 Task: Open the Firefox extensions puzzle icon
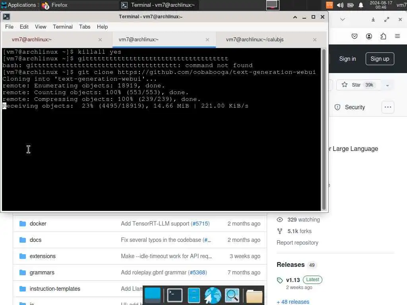pyautogui.click(x=384, y=36)
